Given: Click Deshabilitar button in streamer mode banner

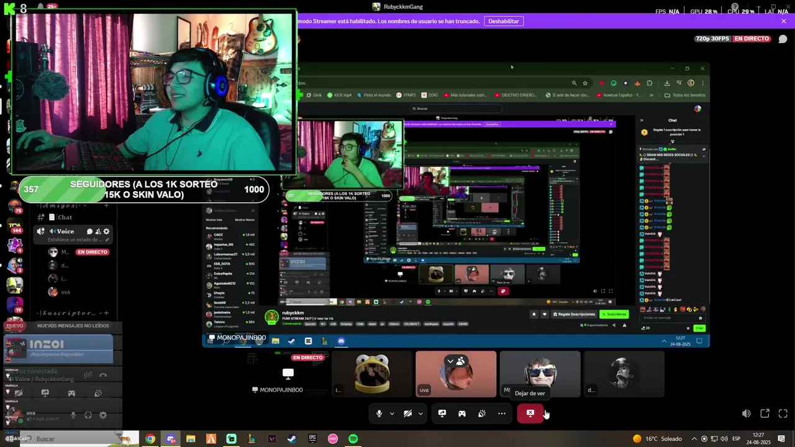Looking at the screenshot, I should (x=504, y=21).
